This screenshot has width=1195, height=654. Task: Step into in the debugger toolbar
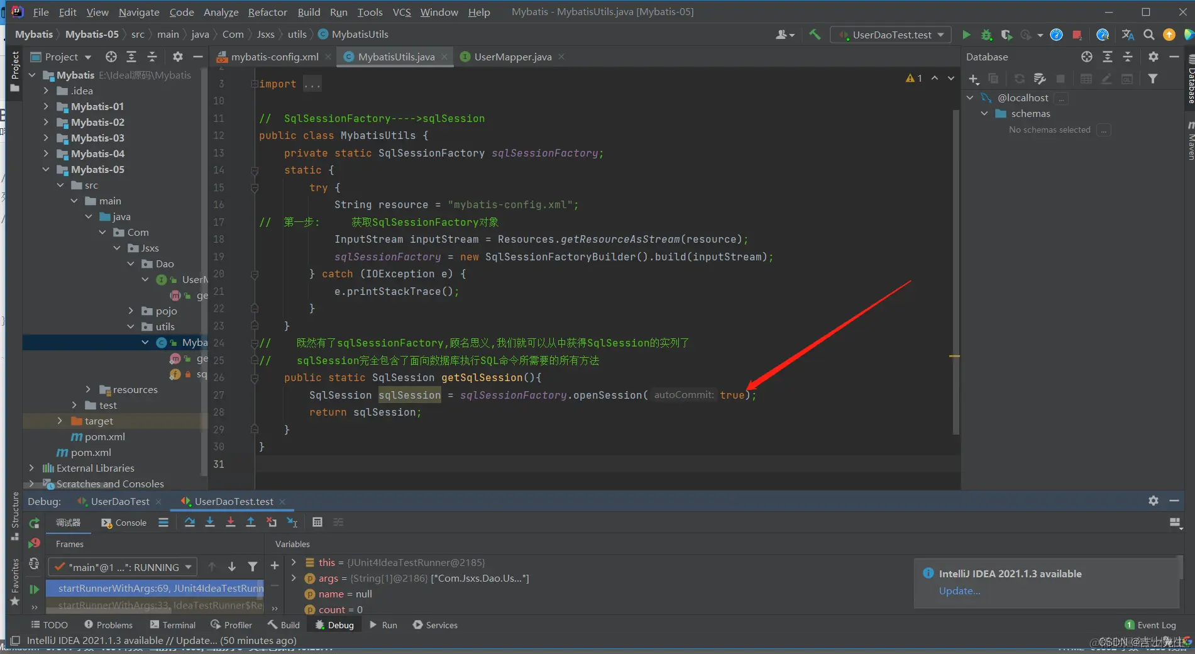click(210, 522)
